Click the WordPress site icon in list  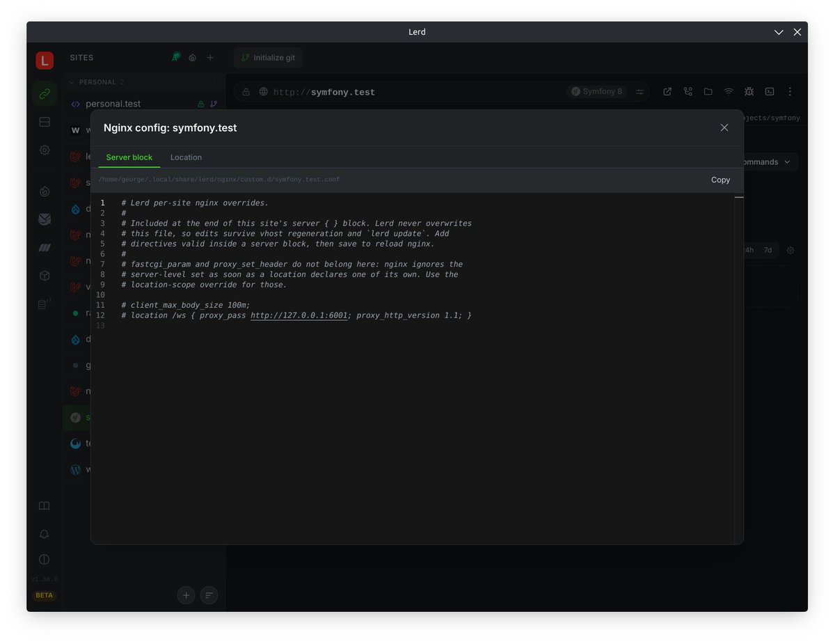click(x=75, y=470)
